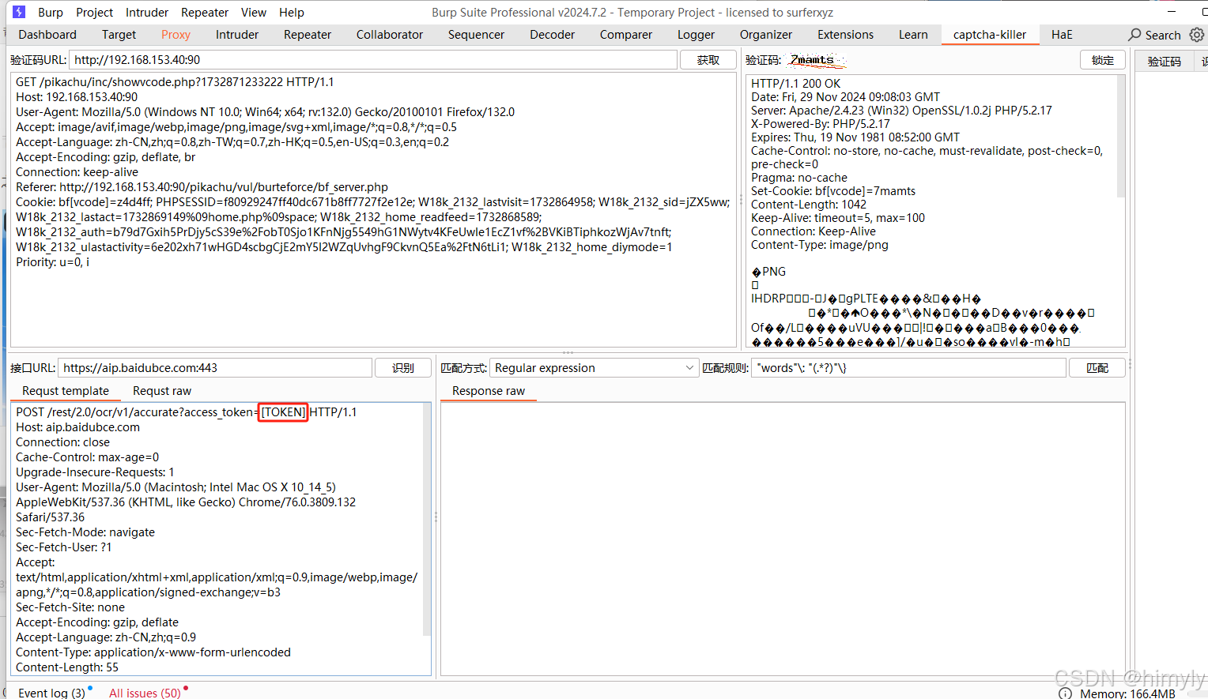This screenshot has height=699, width=1208.
Task: Switch to the Sequencer tab
Action: coord(476,35)
